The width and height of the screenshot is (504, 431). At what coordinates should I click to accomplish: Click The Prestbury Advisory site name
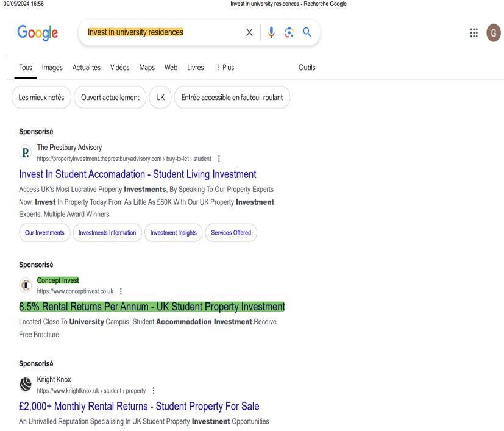[x=69, y=148]
